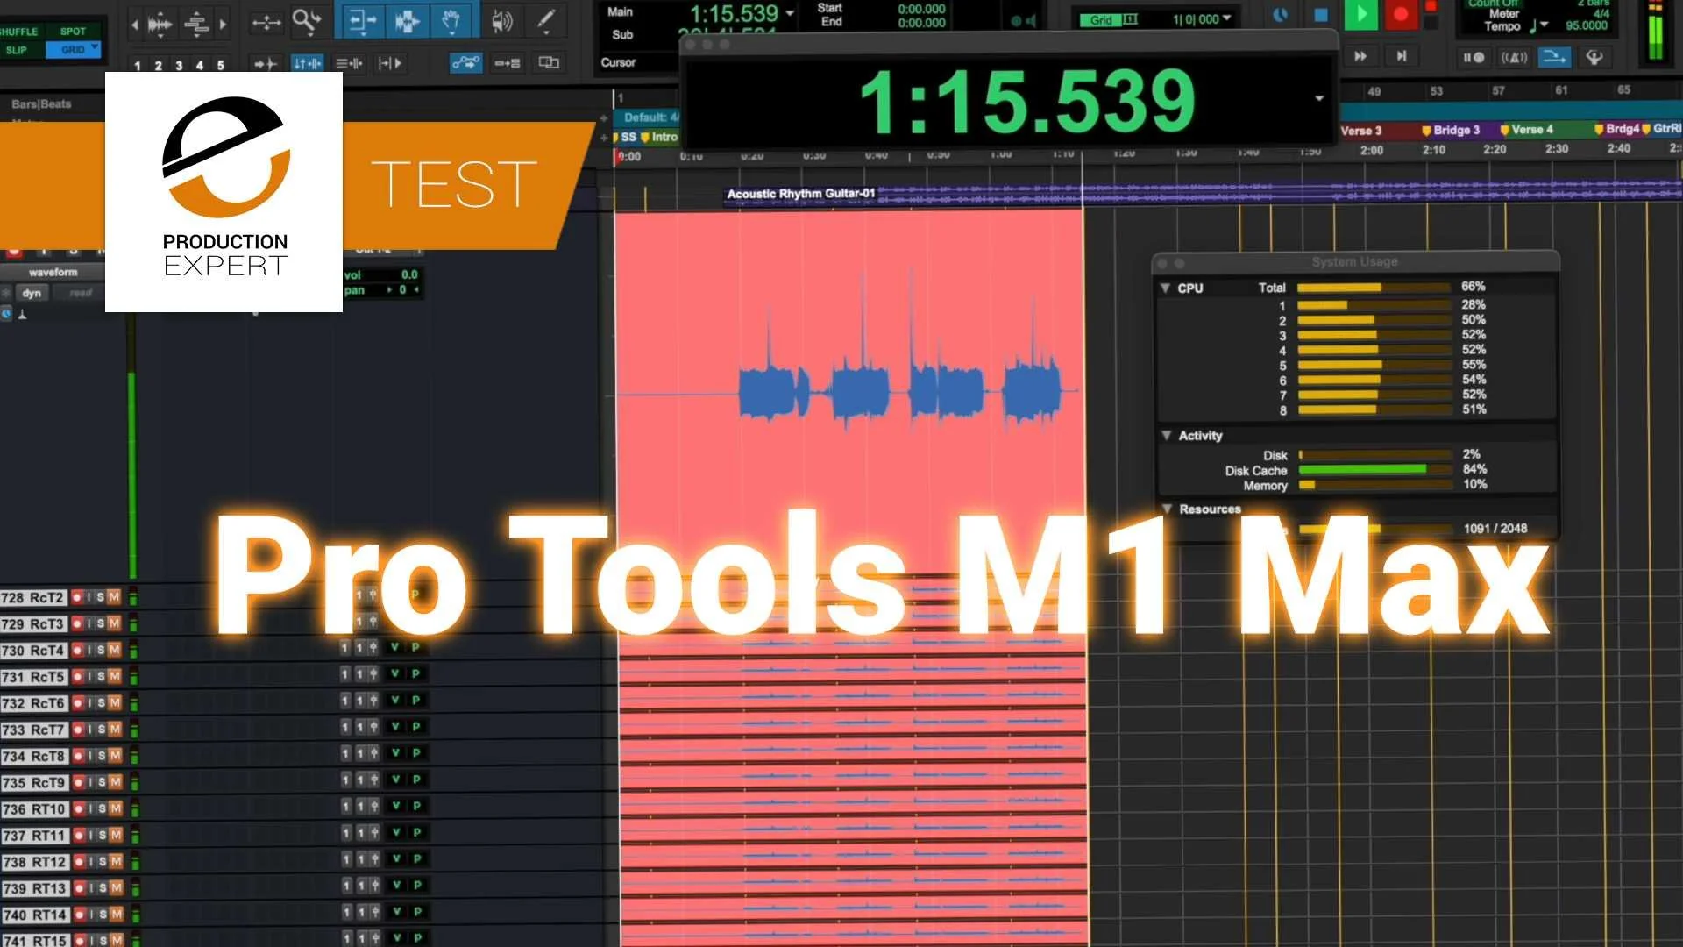Screen dimensions: 1683x947
Task: Open main counter format dropdown
Action: (x=790, y=13)
